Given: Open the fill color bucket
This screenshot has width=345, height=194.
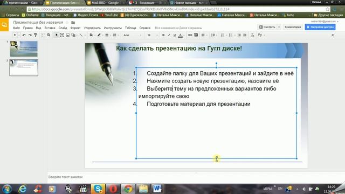Looking at the screenshot, I should tap(91, 35).
